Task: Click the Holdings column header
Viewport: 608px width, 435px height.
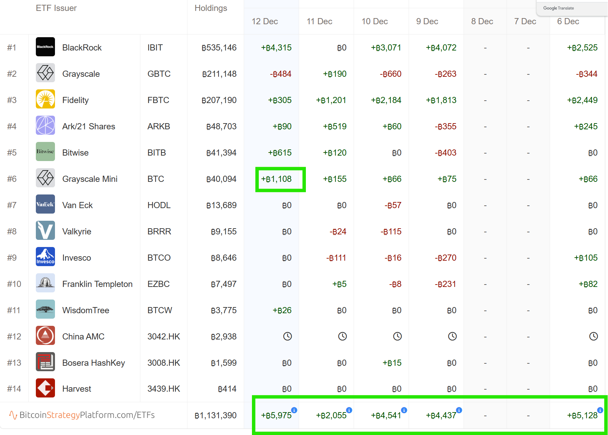Action: [x=211, y=8]
